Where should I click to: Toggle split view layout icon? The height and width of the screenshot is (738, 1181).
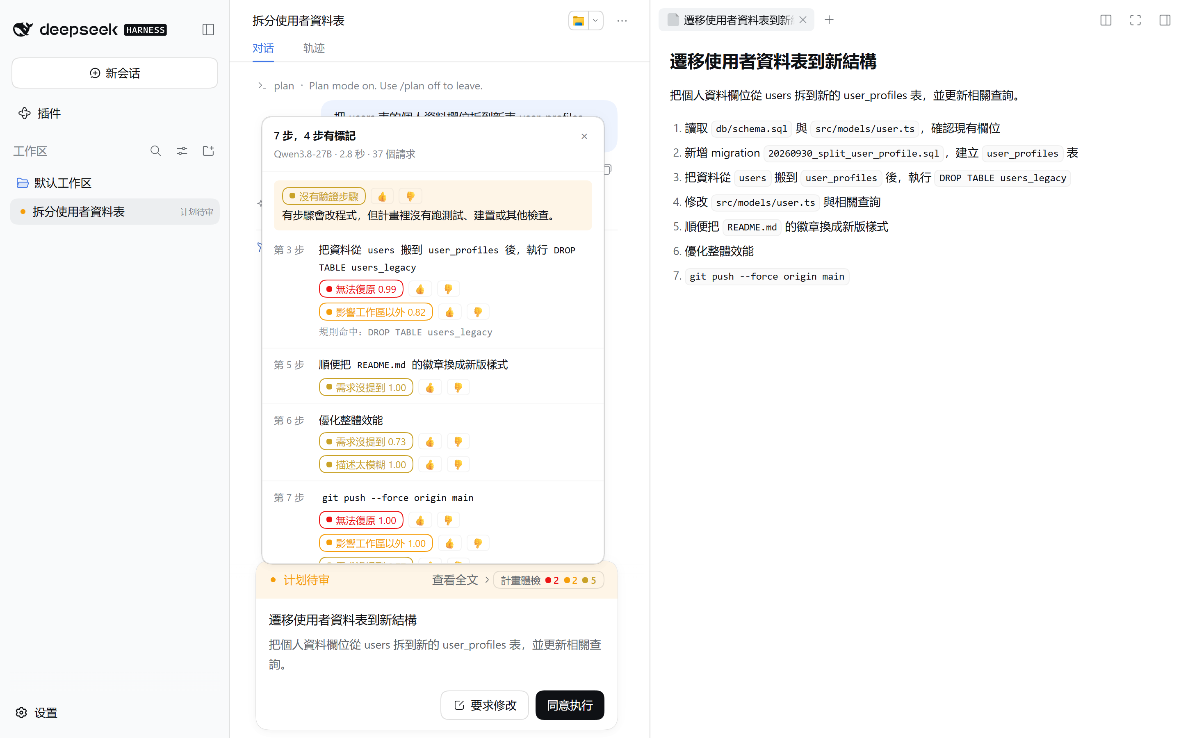coord(1106,20)
